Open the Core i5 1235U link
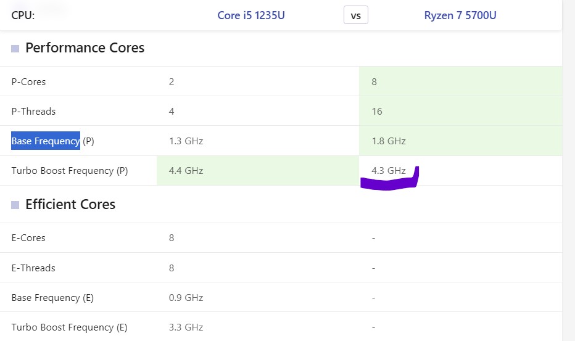The height and width of the screenshot is (341, 575). point(251,15)
